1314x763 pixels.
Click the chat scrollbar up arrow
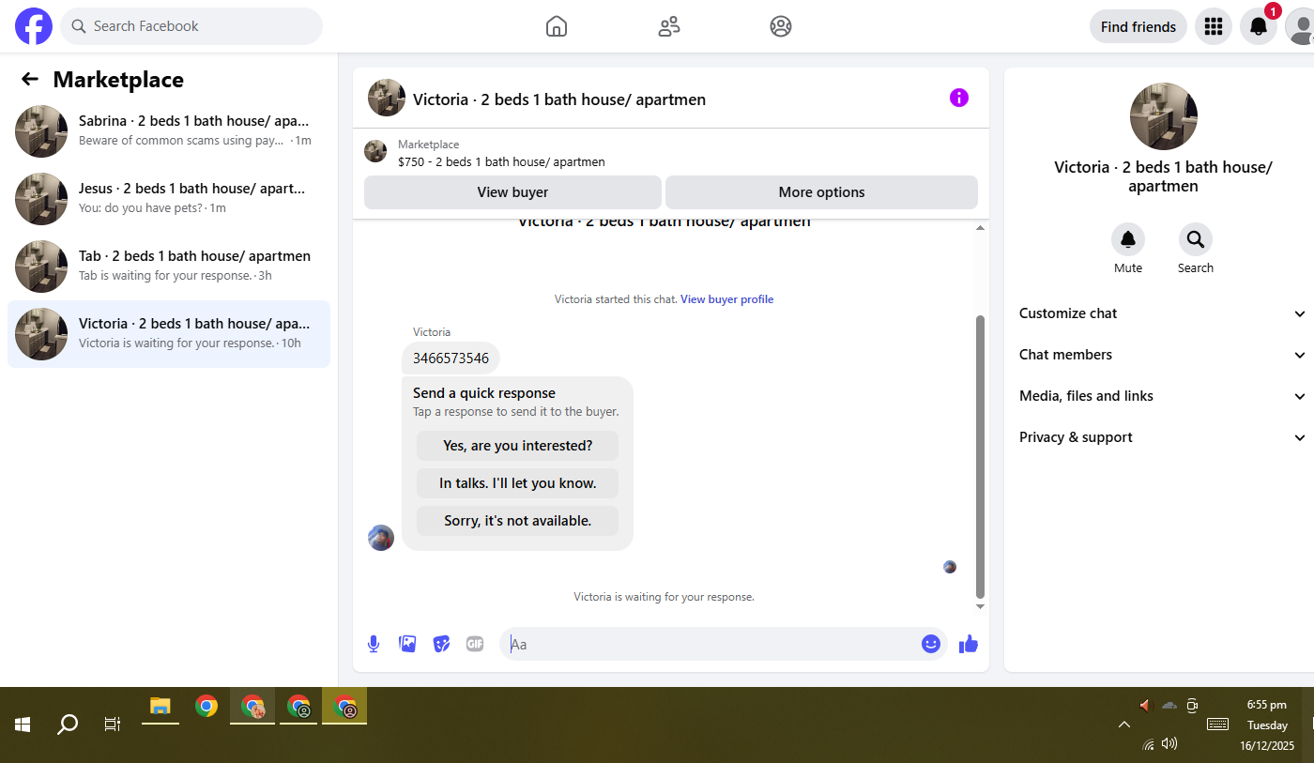pyautogui.click(x=981, y=228)
